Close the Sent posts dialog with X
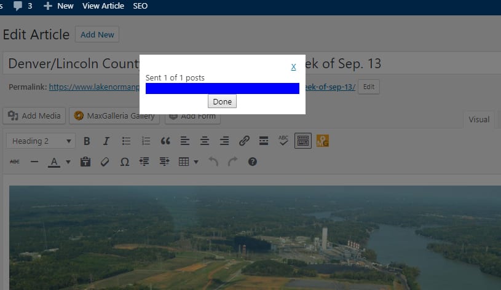The height and width of the screenshot is (290, 501). point(293,67)
